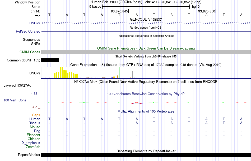Click the yellow bars in GTEx UNC79 chart

[x=66, y=73]
